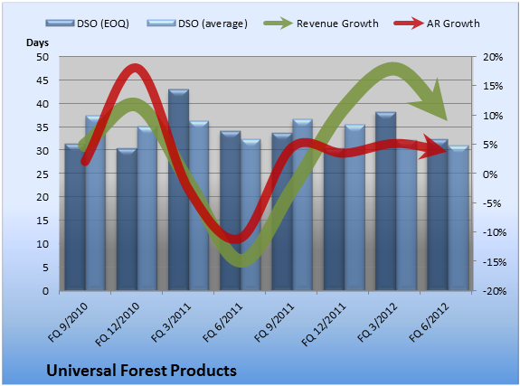Click the DSO (EOQ) legend swatch
520x386 pixels.
[x=60, y=23]
